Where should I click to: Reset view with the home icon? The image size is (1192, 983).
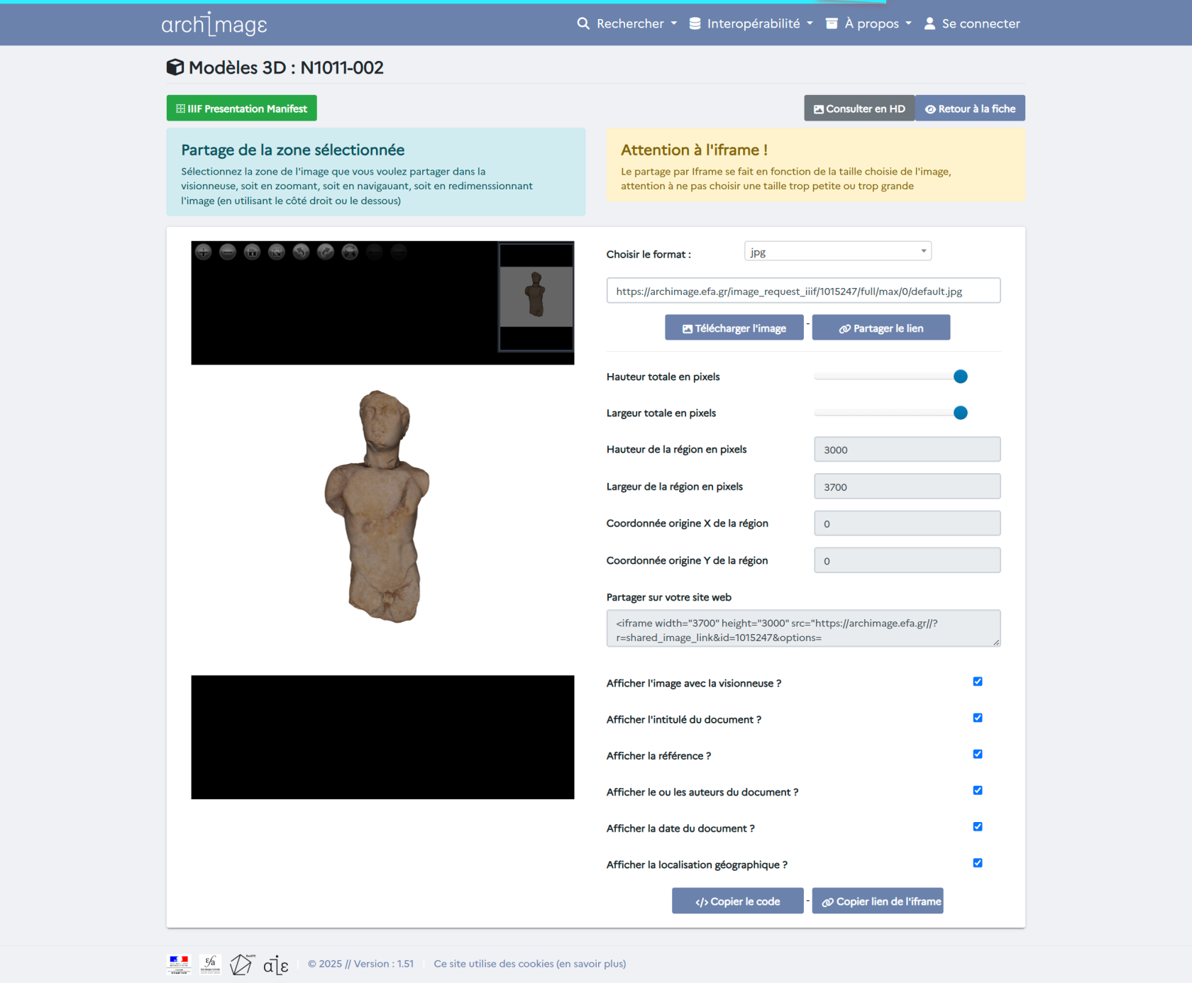252,252
